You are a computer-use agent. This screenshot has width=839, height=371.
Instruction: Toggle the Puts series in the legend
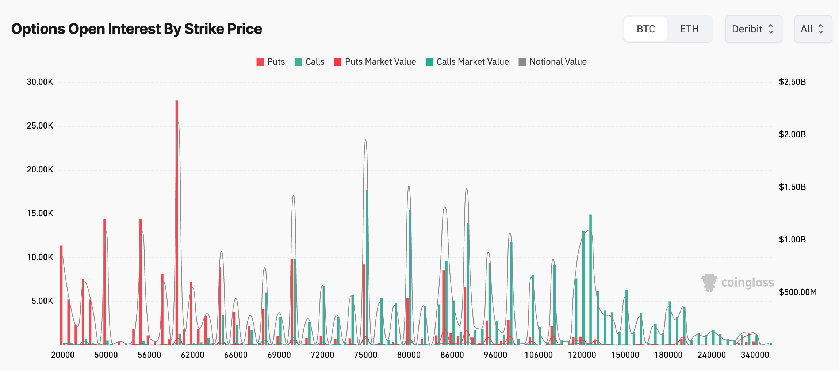point(270,62)
